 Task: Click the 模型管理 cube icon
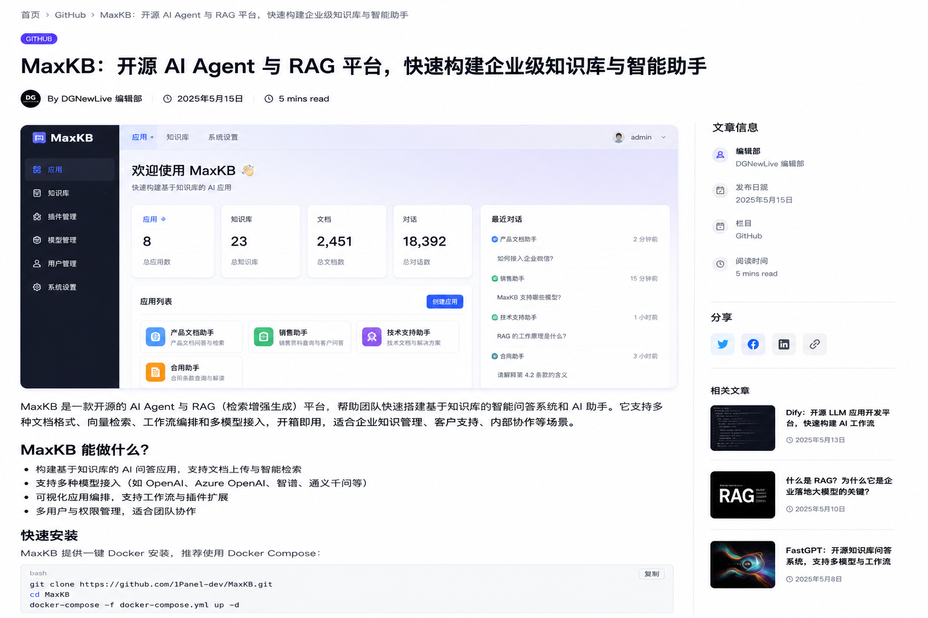coord(37,240)
